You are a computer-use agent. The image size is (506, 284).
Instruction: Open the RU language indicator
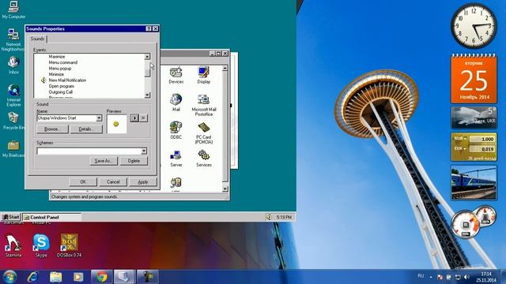click(421, 276)
